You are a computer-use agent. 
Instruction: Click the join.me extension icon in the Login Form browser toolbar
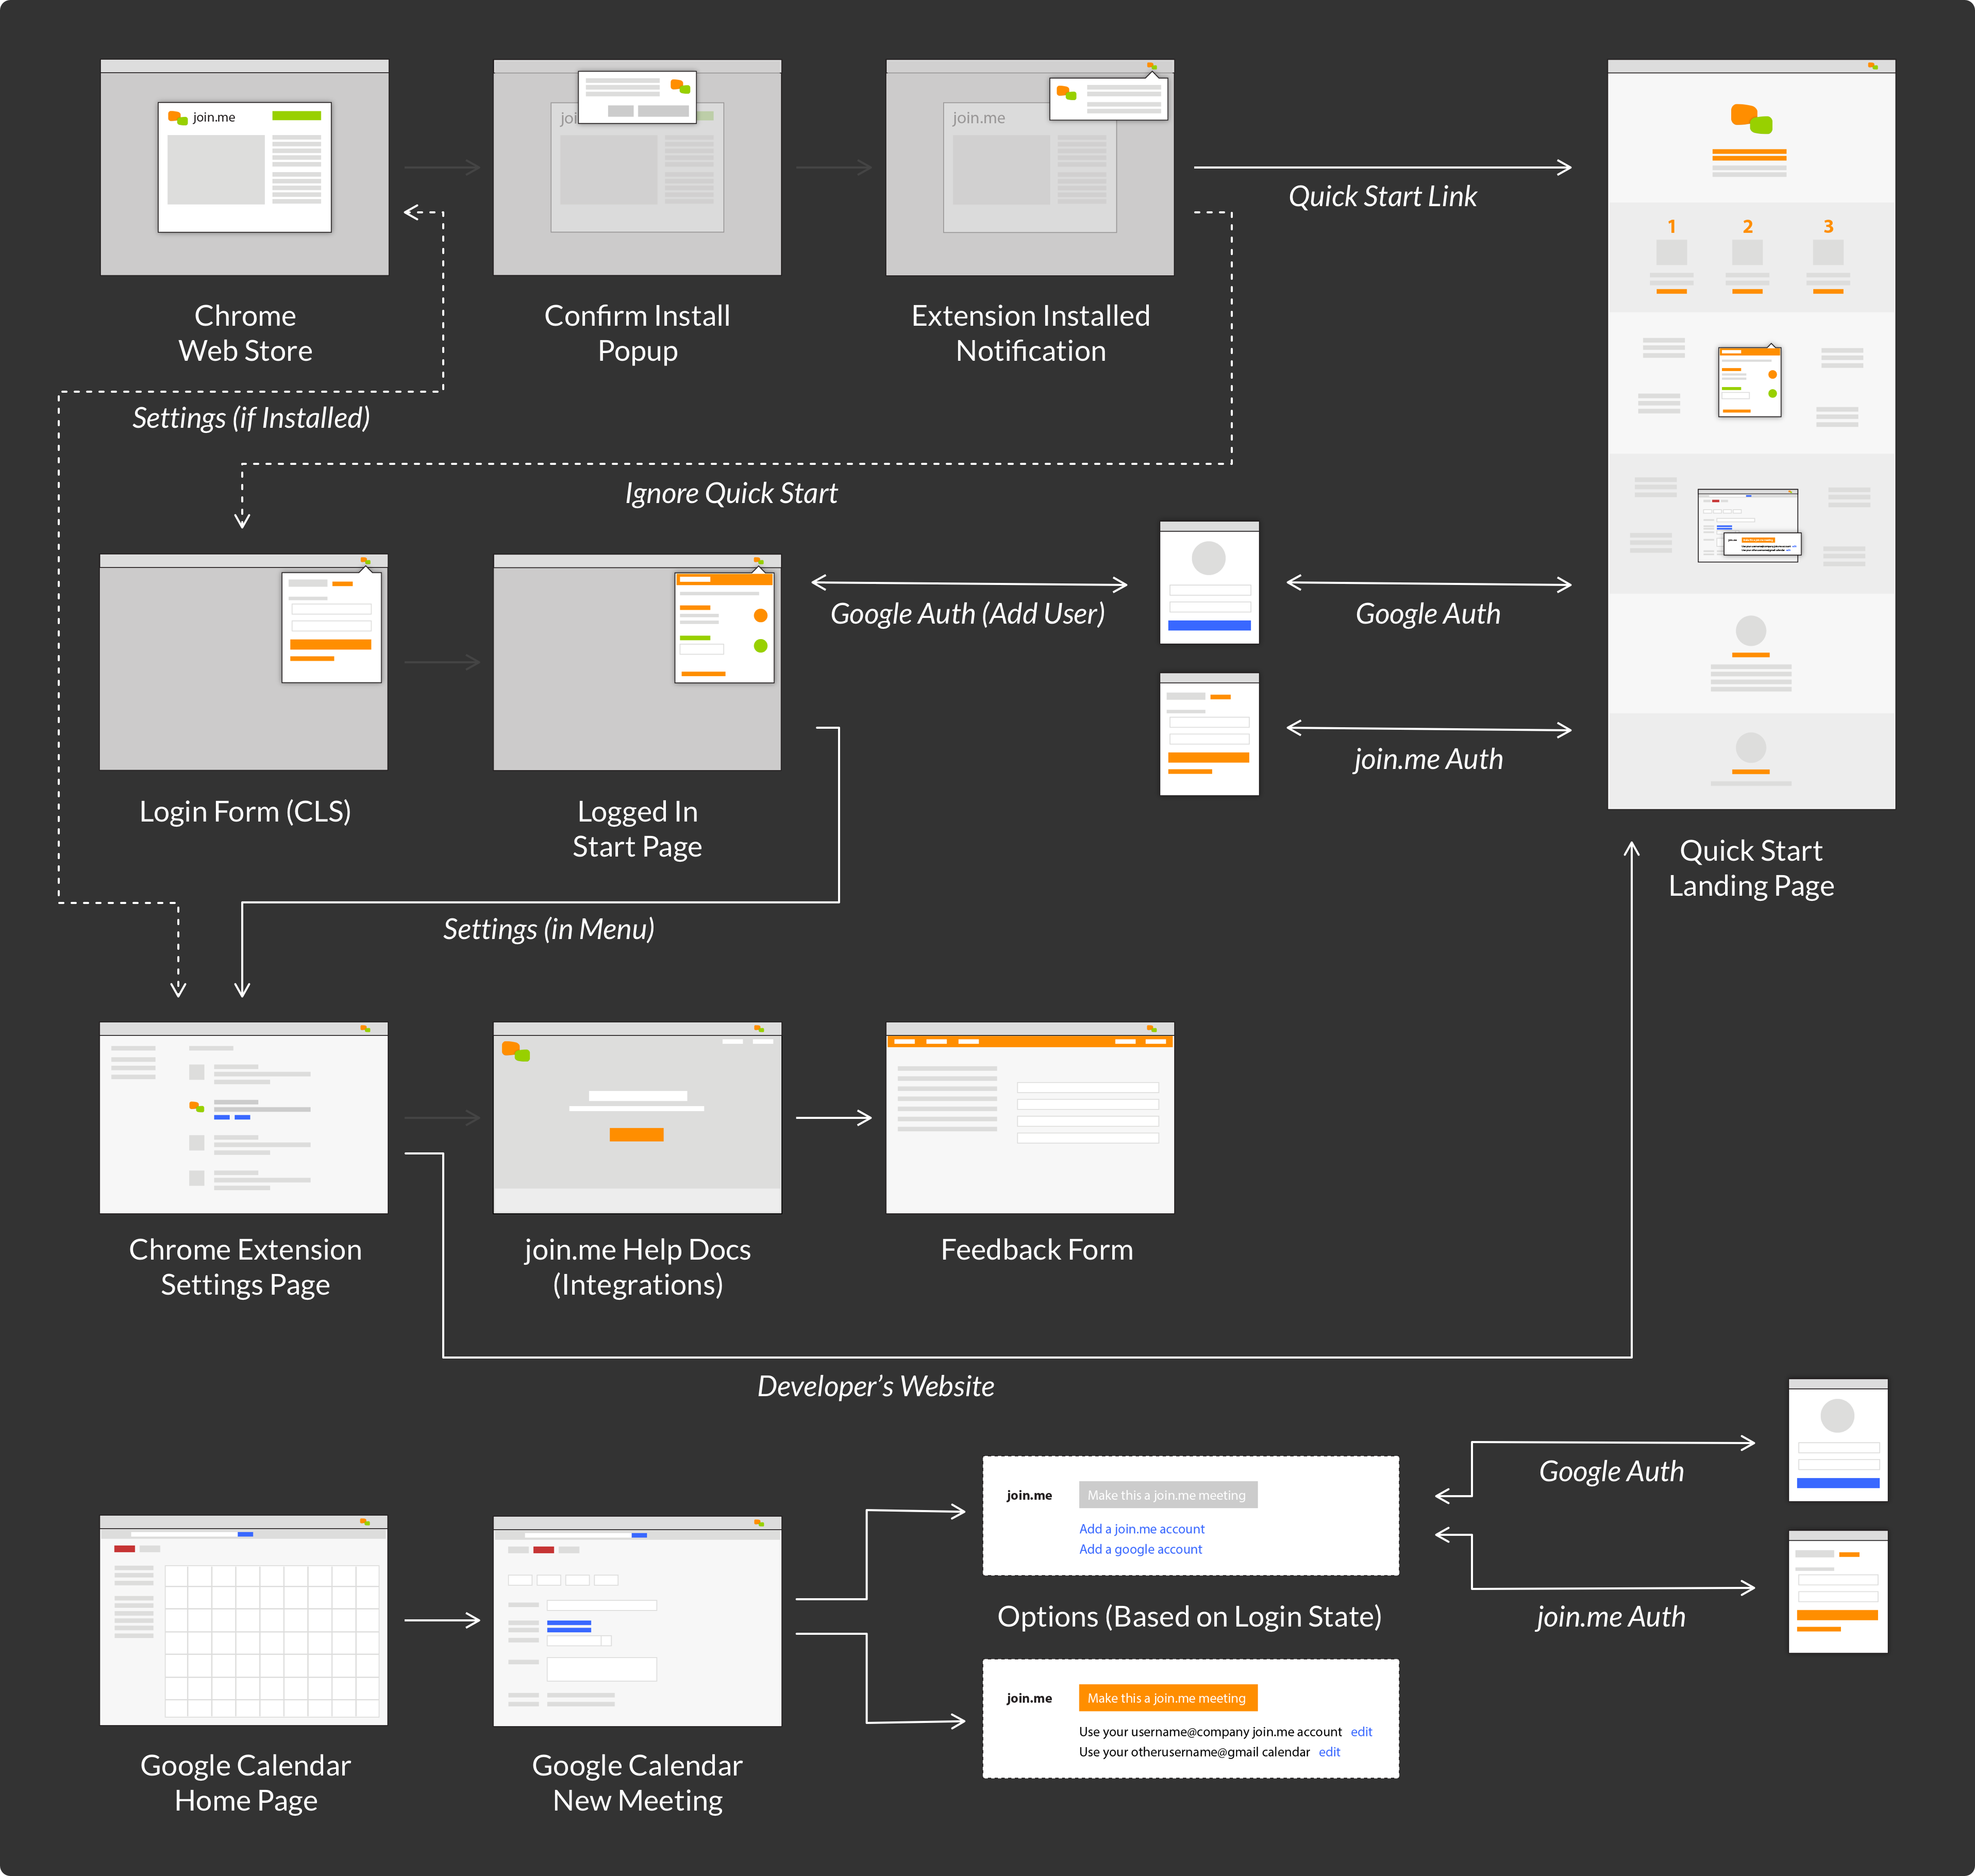tap(365, 561)
